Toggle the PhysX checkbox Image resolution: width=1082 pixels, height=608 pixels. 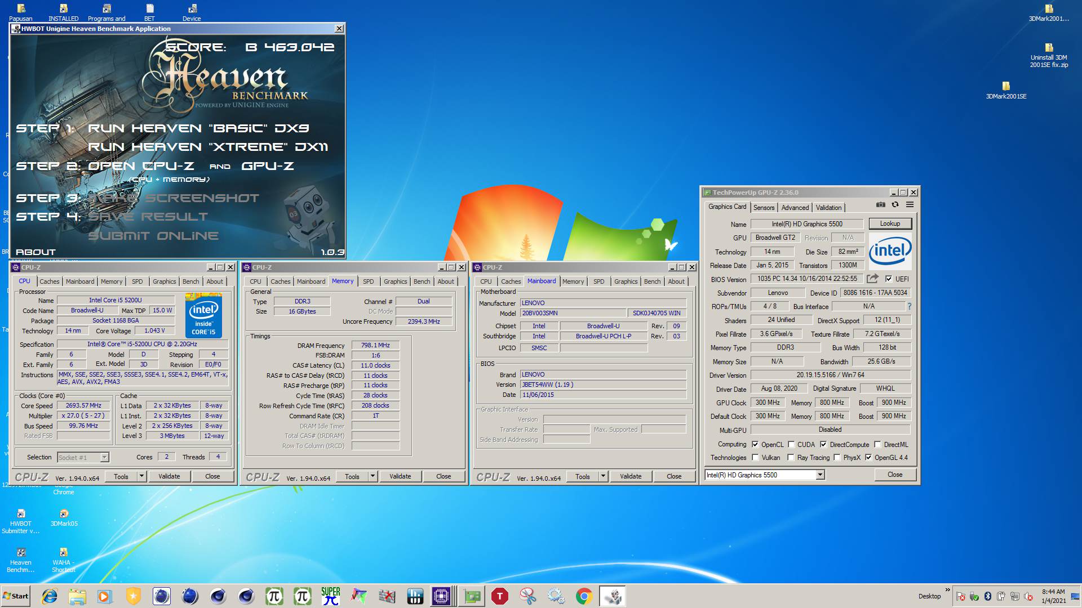pyautogui.click(x=837, y=457)
